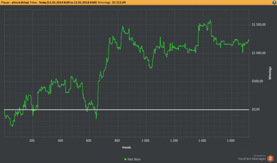Click the Winnings vertical axis title
The width and height of the screenshot is (277, 163).
[x=270, y=73]
